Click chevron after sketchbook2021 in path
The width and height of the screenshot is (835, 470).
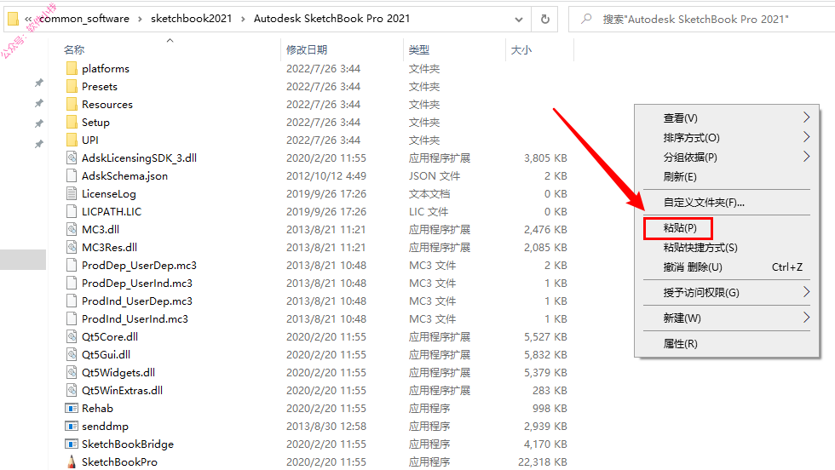[243, 20]
